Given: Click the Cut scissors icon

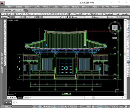Looking at the screenshot, I should [20, 14].
